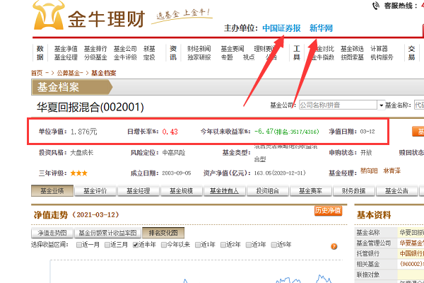The width and height of the screenshot is (424, 283).
Task: Switch to the 基金评价 tab
Action: click(95, 191)
